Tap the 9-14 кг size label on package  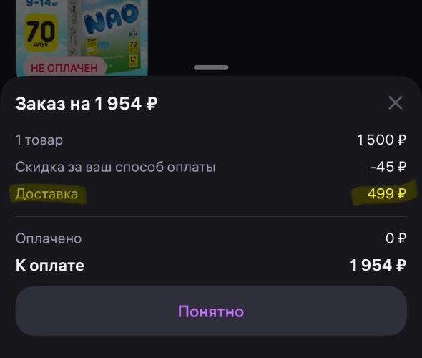(41, 4)
